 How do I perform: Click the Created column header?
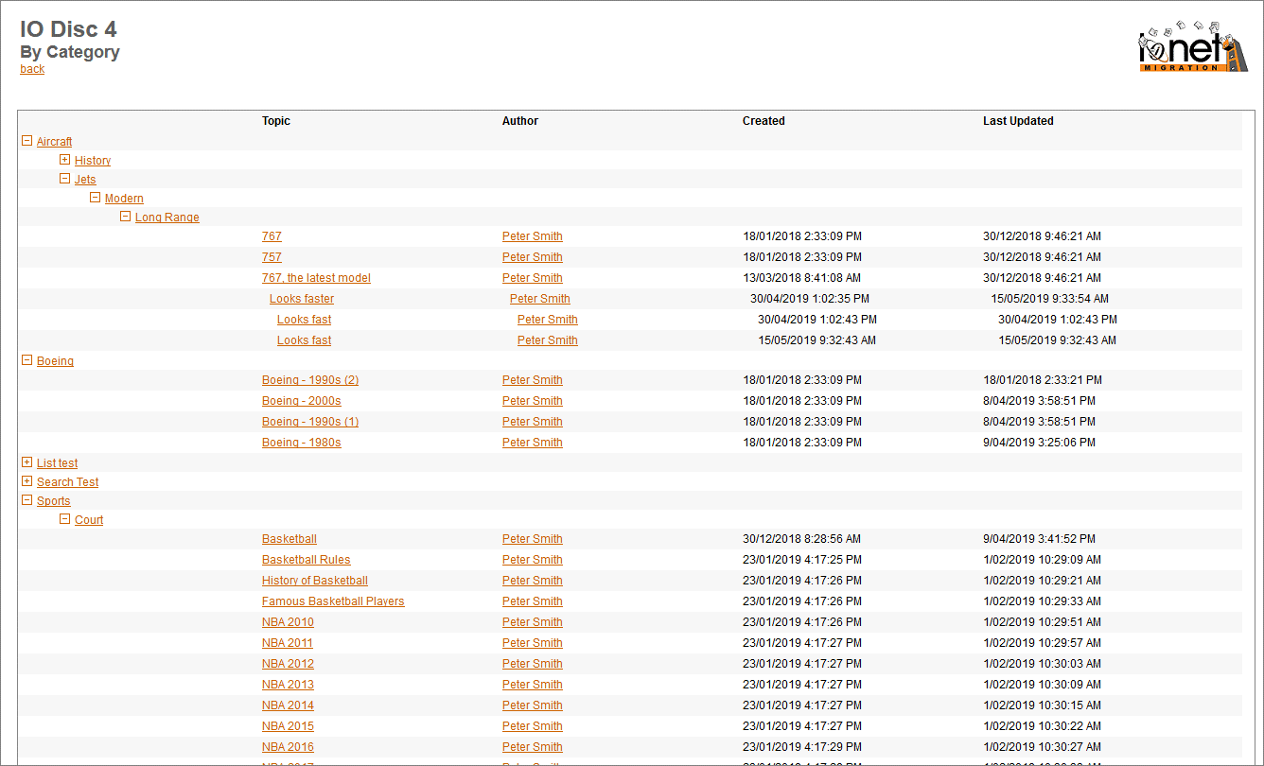tap(764, 121)
